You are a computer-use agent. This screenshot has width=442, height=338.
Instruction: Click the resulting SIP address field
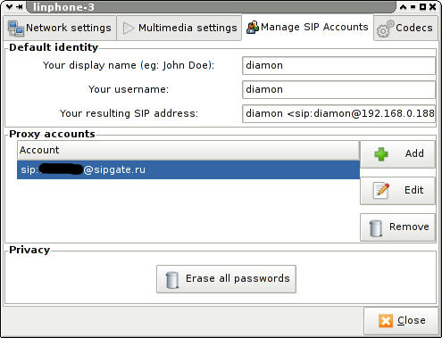pos(338,113)
